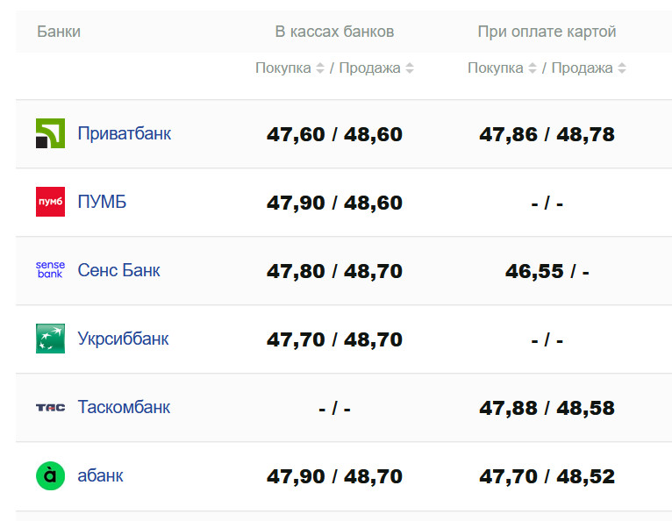Click the green Укрсиббанк logo icon
The height and width of the screenshot is (521, 672).
50,339
